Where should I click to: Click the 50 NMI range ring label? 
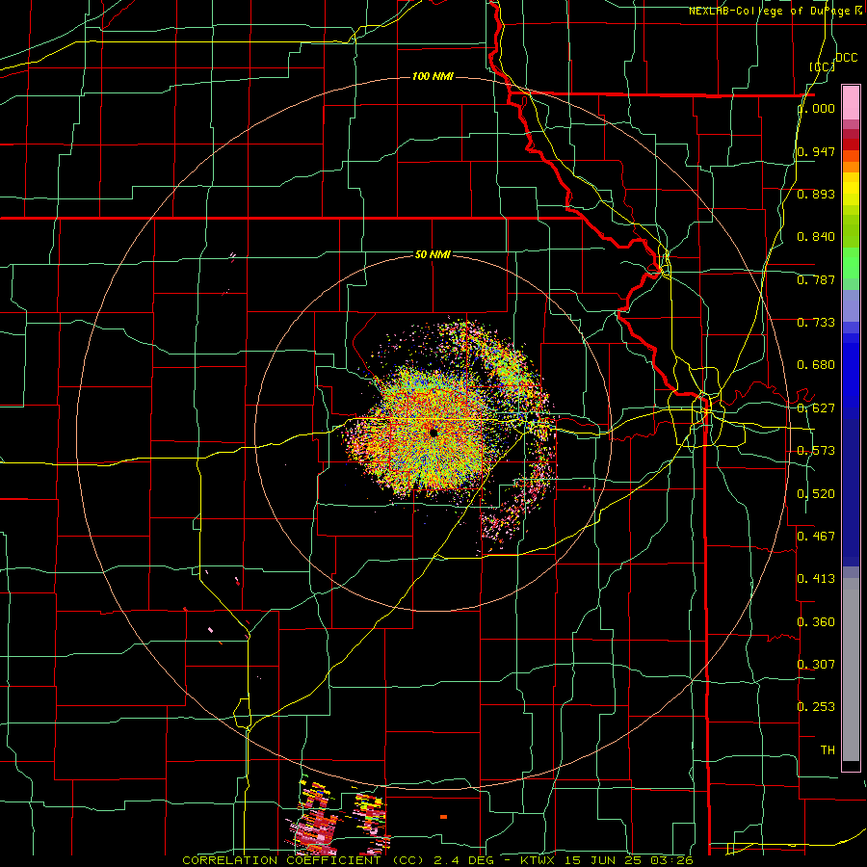click(x=433, y=254)
